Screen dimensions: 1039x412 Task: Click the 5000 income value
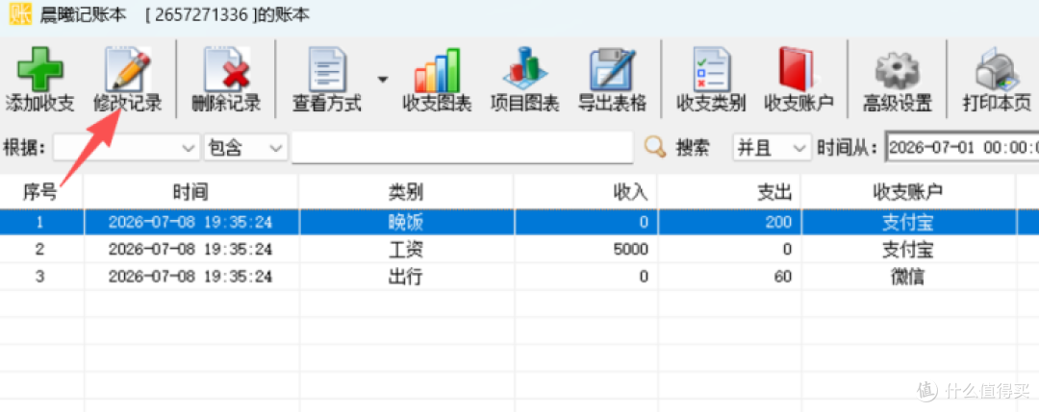(631, 250)
